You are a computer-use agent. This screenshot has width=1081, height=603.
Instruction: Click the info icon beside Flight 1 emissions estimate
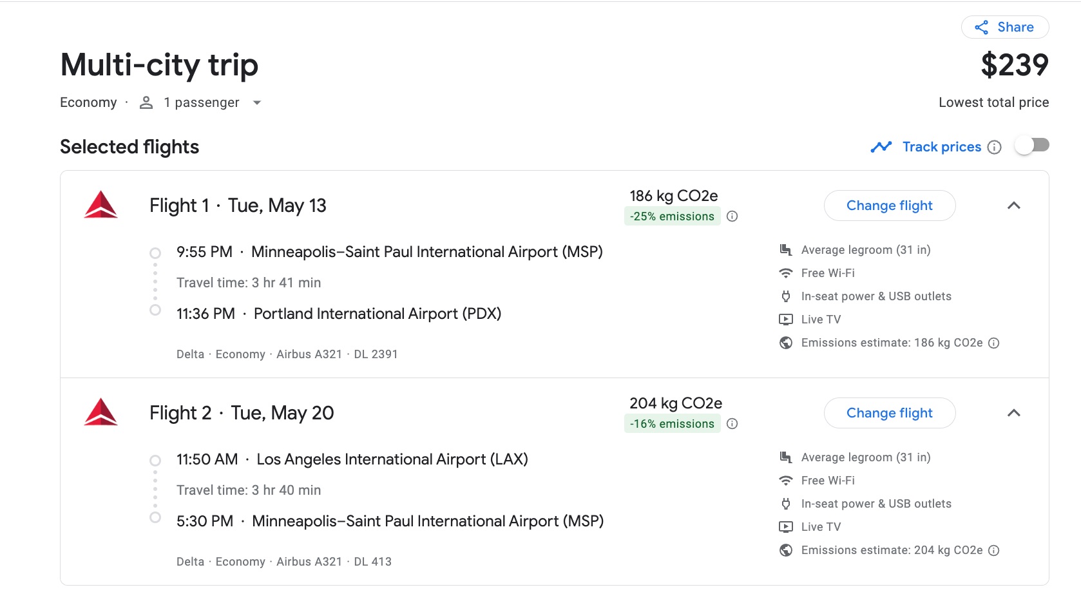[994, 343]
